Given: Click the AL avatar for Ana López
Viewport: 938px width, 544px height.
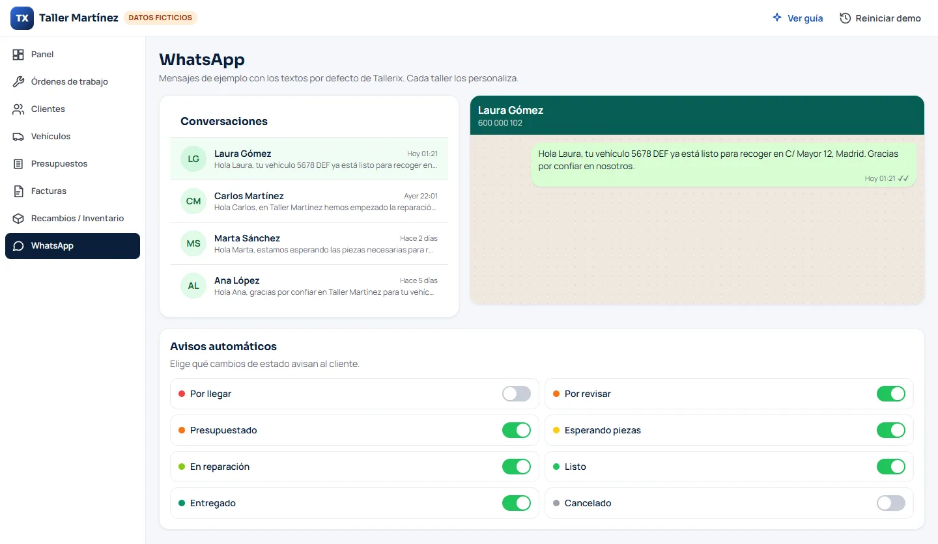Looking at the screenshot, I should click(x=193, y=286).
